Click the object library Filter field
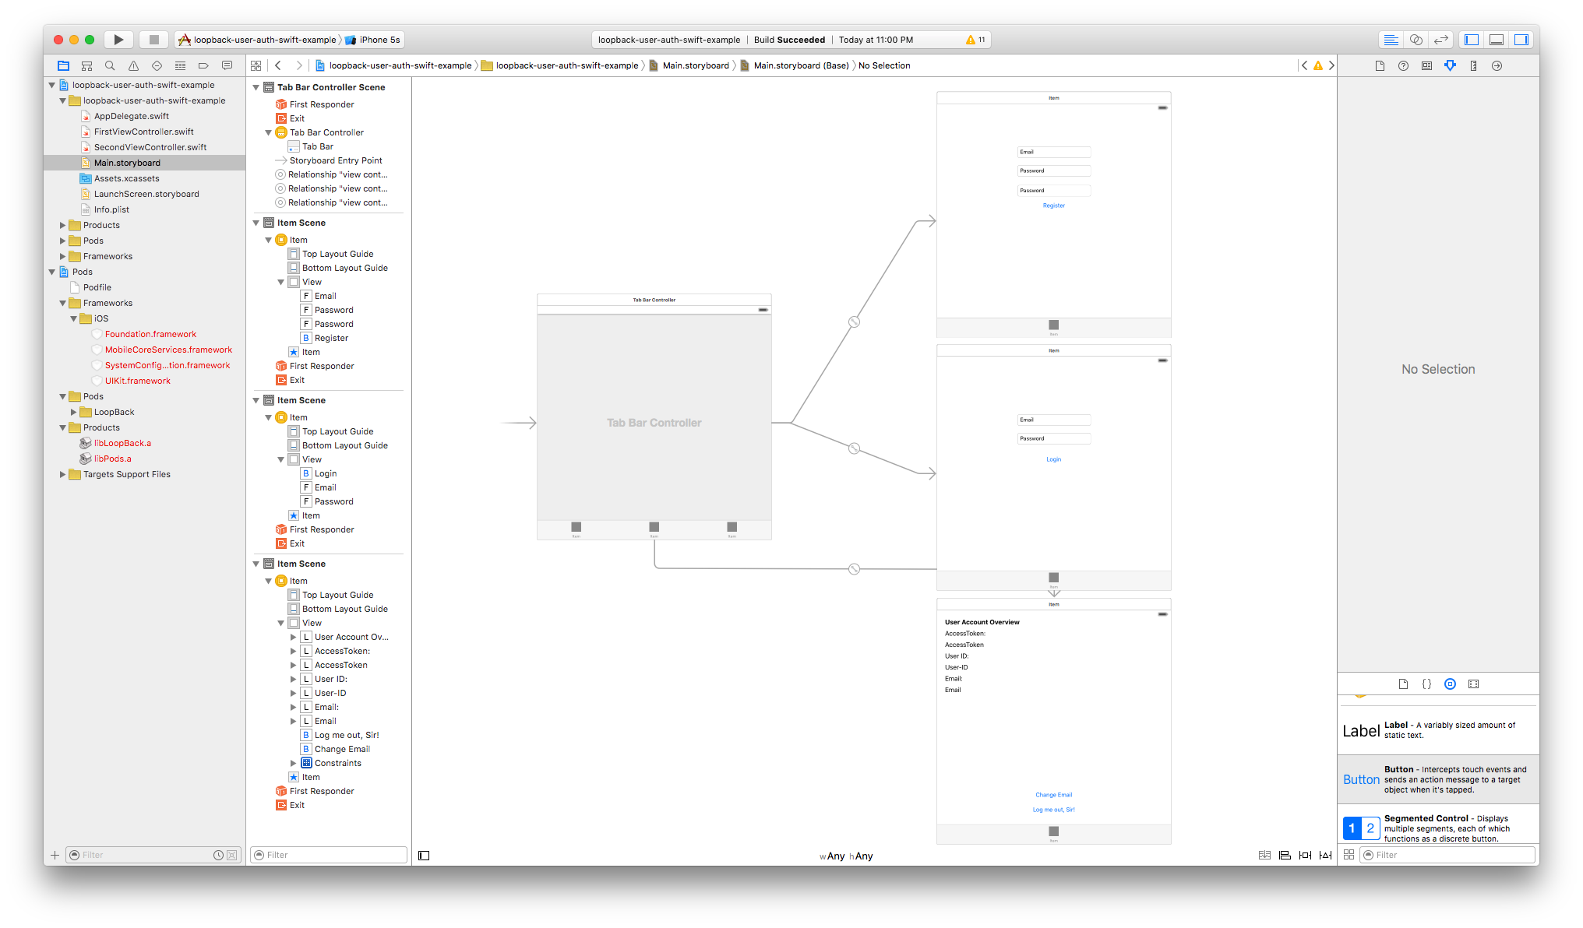Image resolution: width=1583 pixels, height=928 pixels. click(x=1448, y=855)
